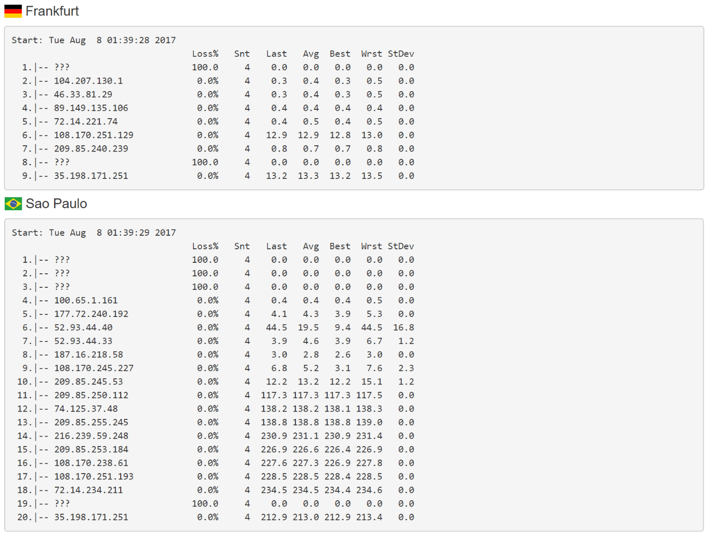Click IP 108.170.251.193 in Sao Paulo trace
The image size is (709, 535).
click(94, 476)
